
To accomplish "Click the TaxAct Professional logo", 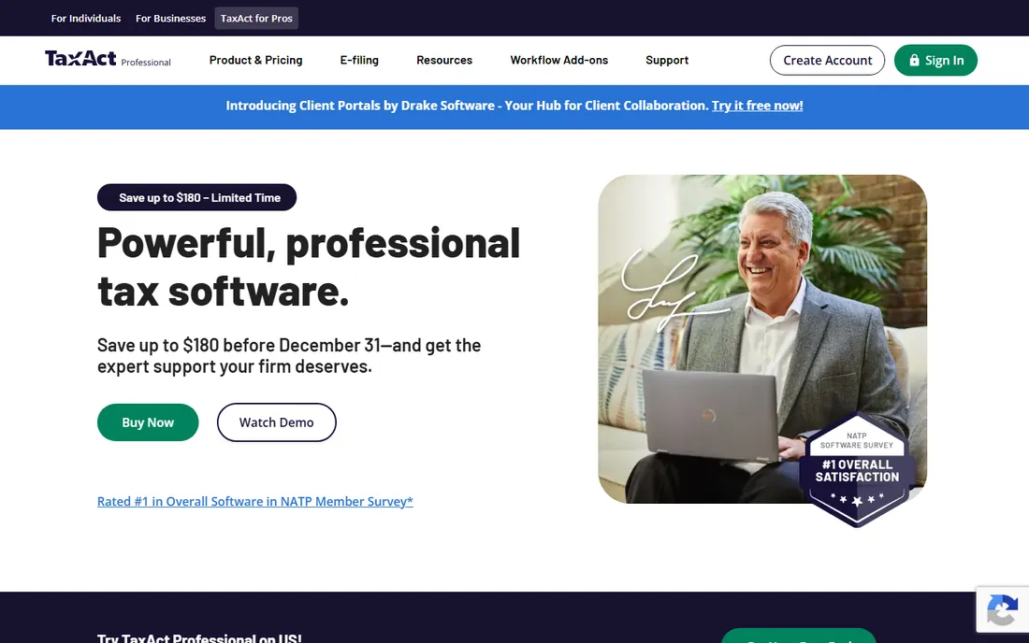I will [108, 59].
